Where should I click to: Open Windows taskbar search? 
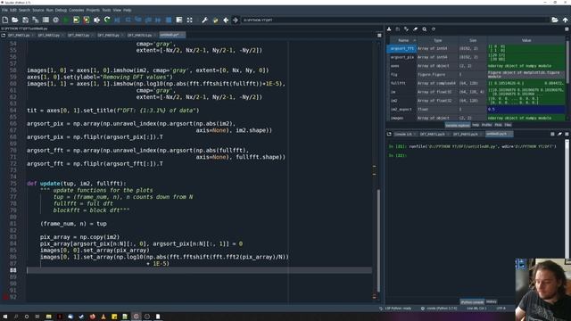tap(16, 317)
